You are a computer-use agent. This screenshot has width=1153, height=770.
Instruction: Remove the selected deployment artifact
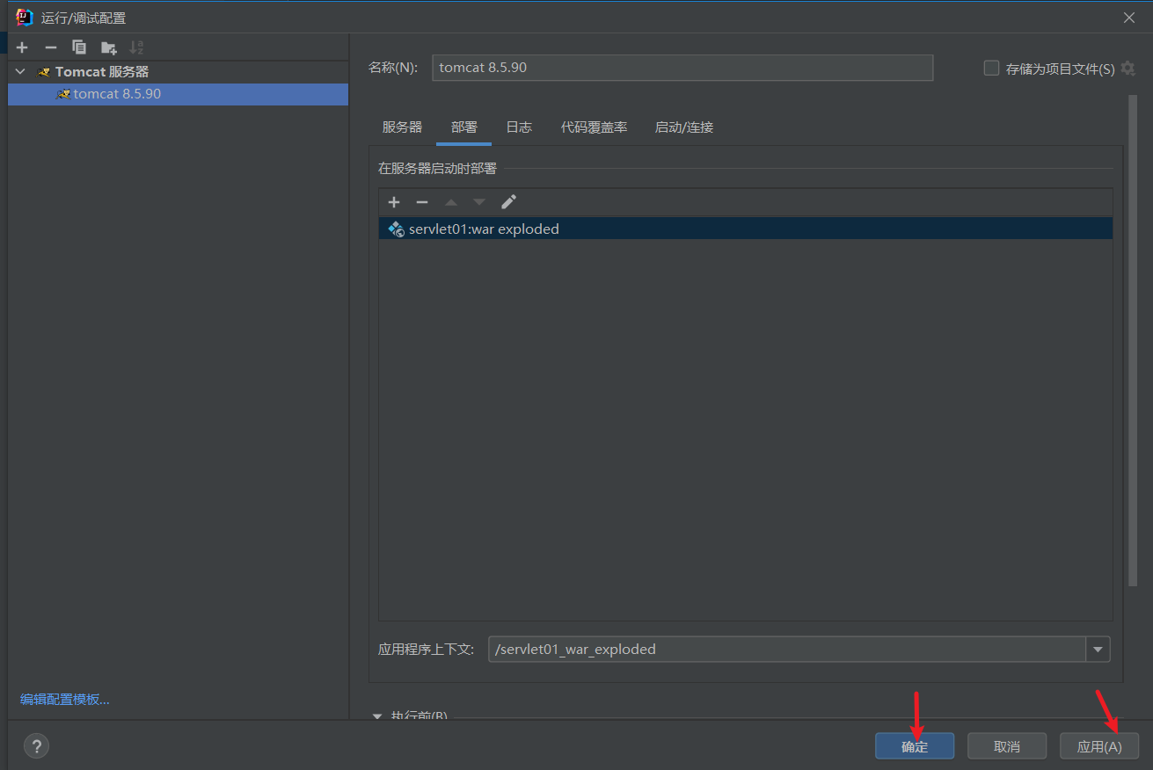[x=422, y=202]
